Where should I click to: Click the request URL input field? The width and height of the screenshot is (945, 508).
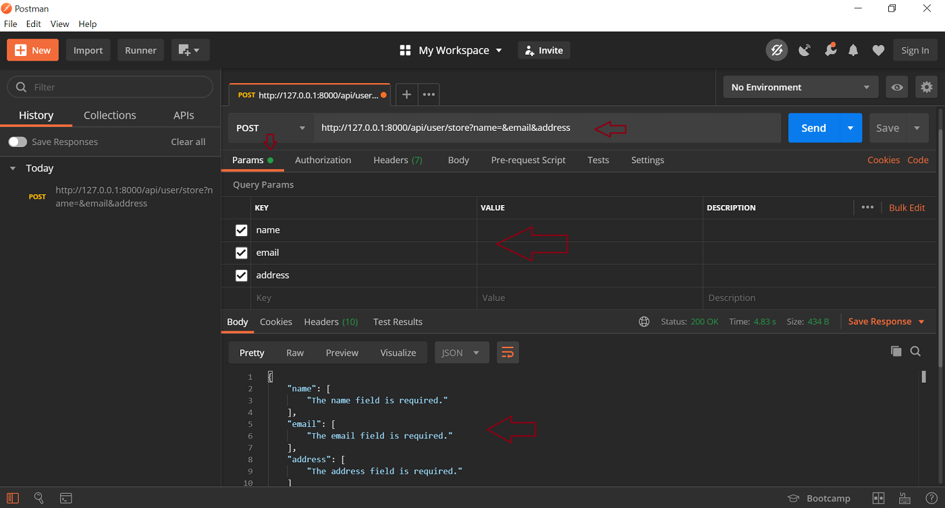tap(547, 128)
